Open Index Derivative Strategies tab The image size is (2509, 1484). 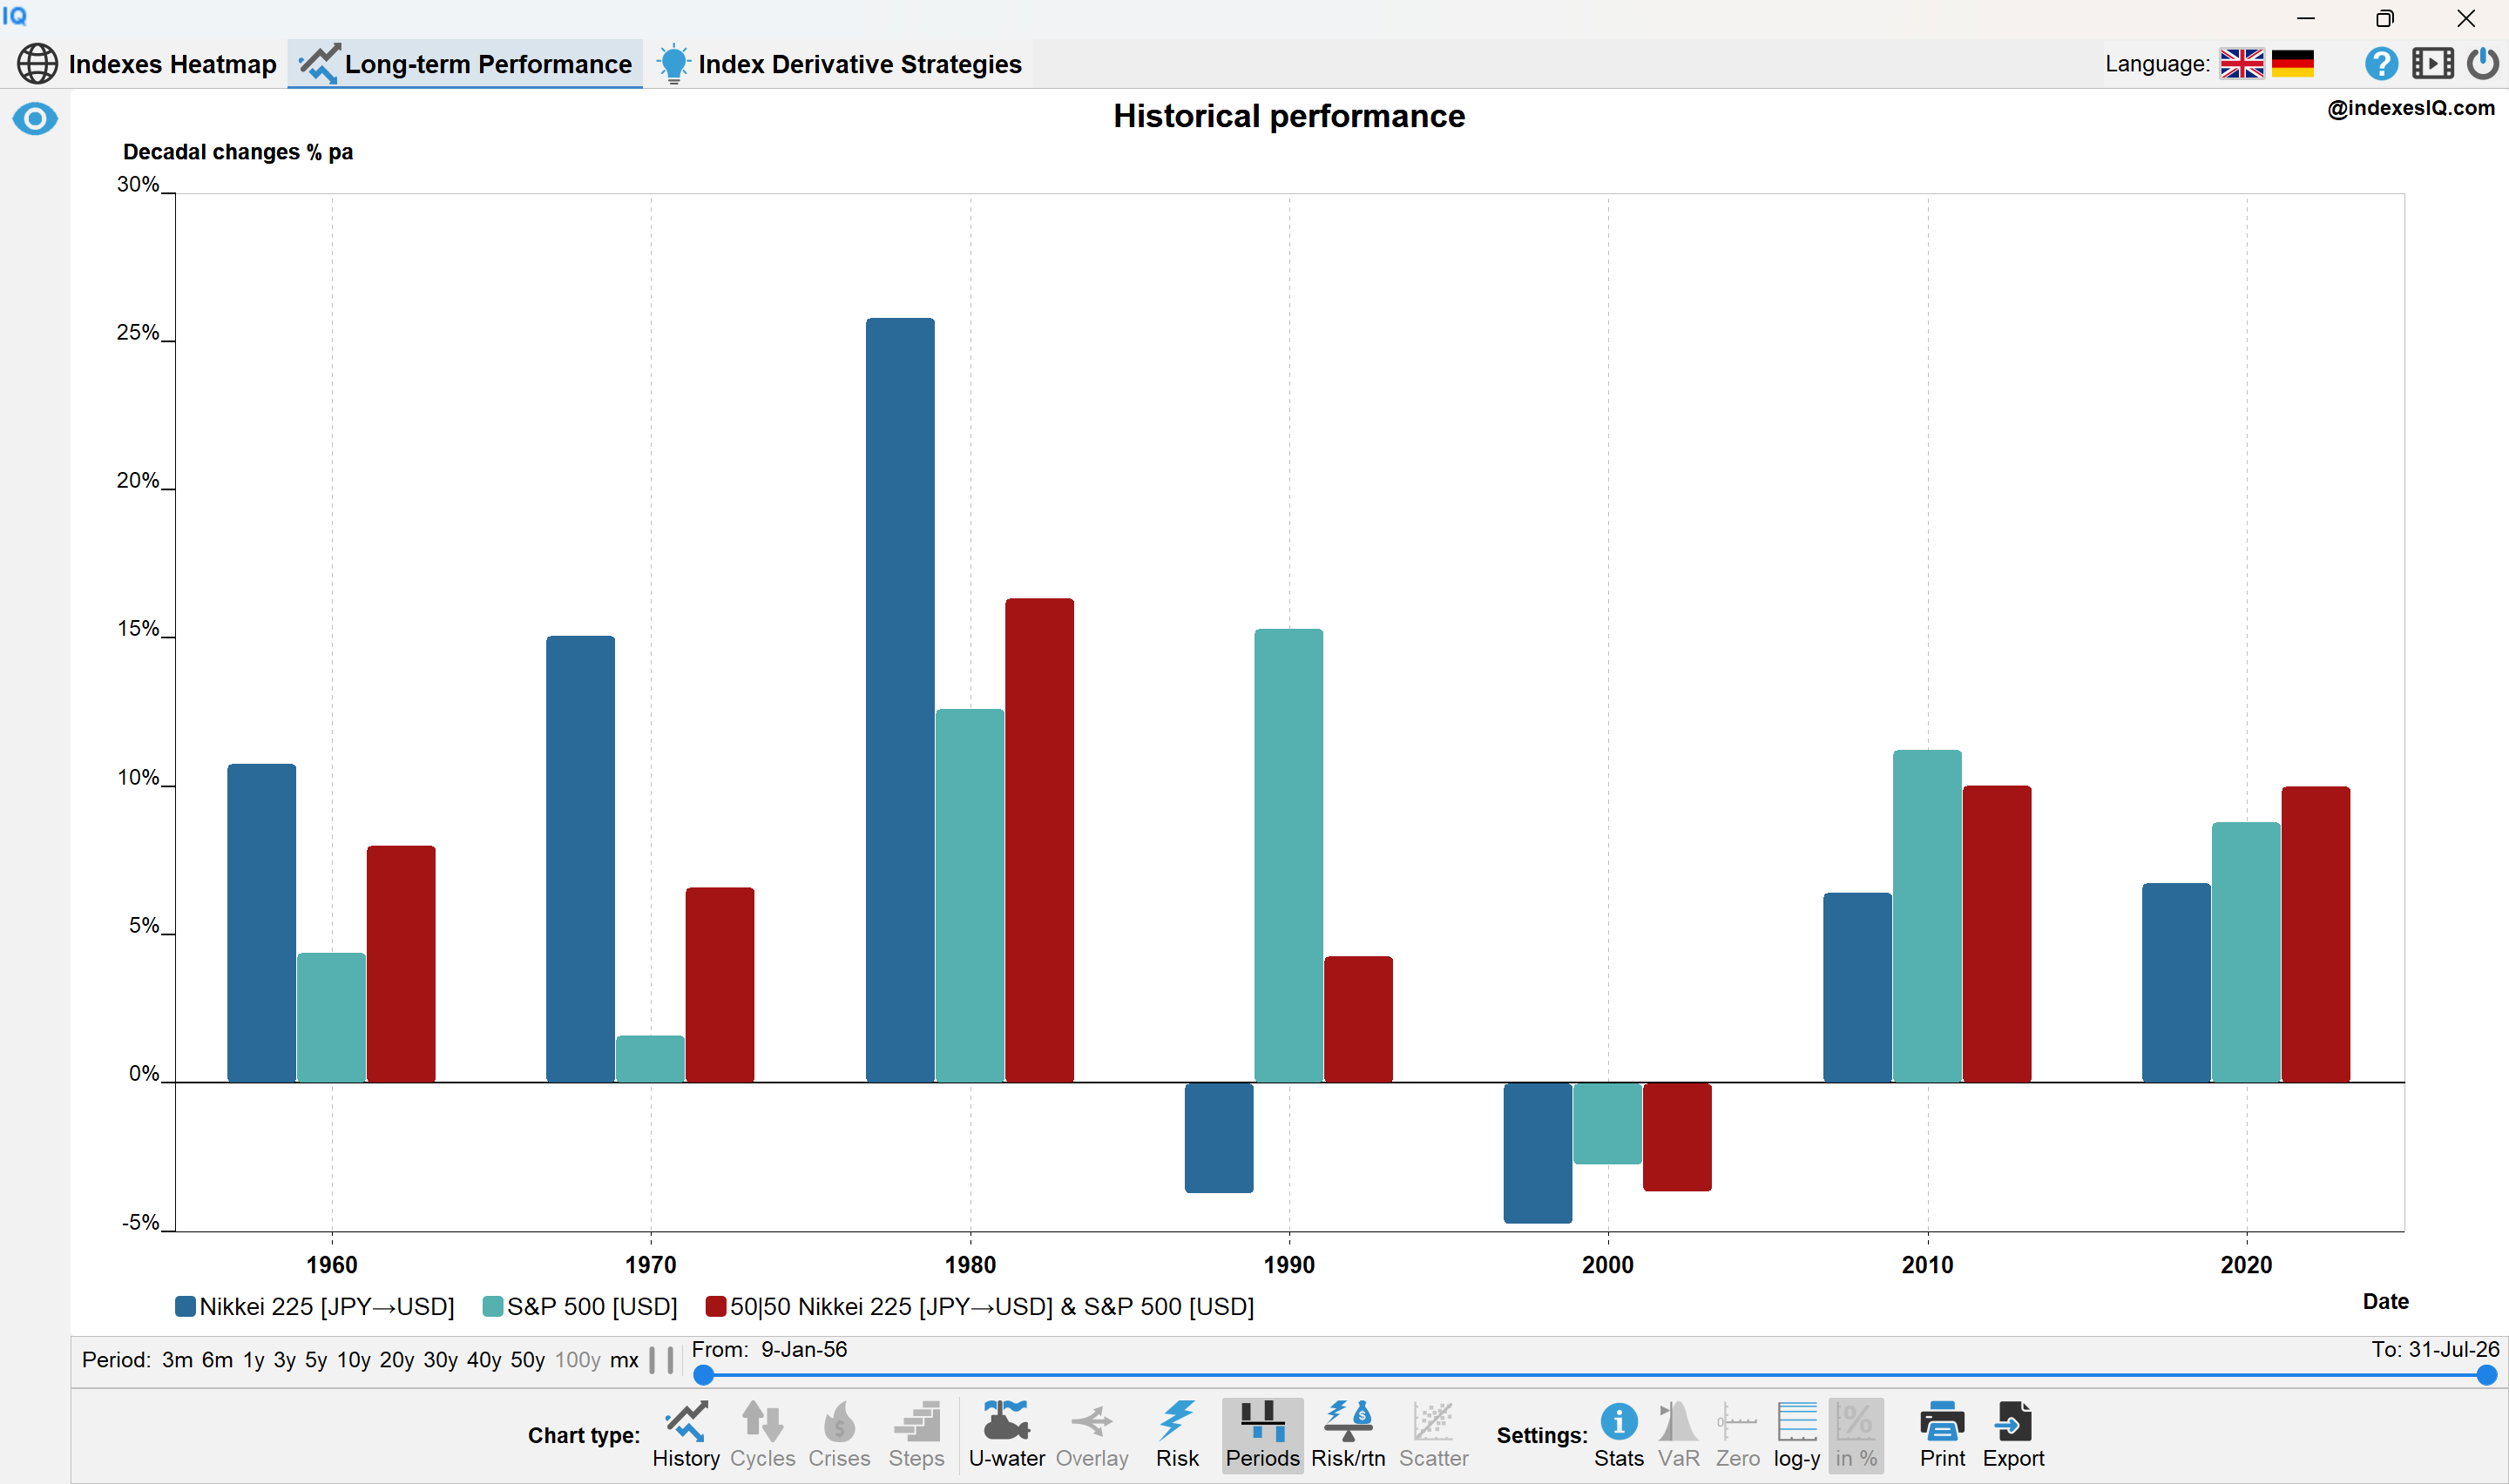[839, 64]
